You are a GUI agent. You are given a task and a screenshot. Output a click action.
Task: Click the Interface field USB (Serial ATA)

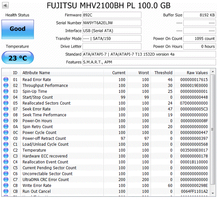pos(112,31)
